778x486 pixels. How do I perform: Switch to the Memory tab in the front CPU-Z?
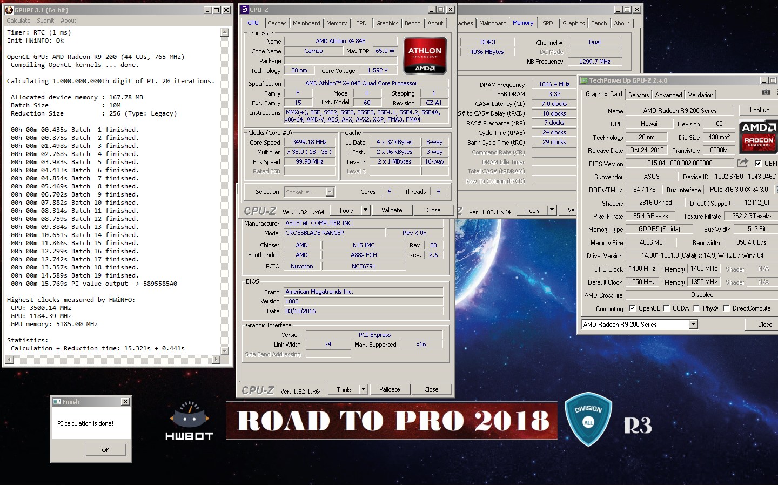click(x=337, y=23)
